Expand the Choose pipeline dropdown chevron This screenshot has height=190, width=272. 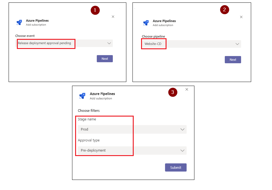click(x=237, y=44)
